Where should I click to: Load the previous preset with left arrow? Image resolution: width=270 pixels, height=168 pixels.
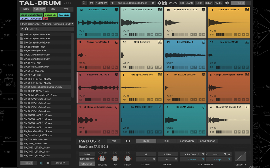[112, 3]
